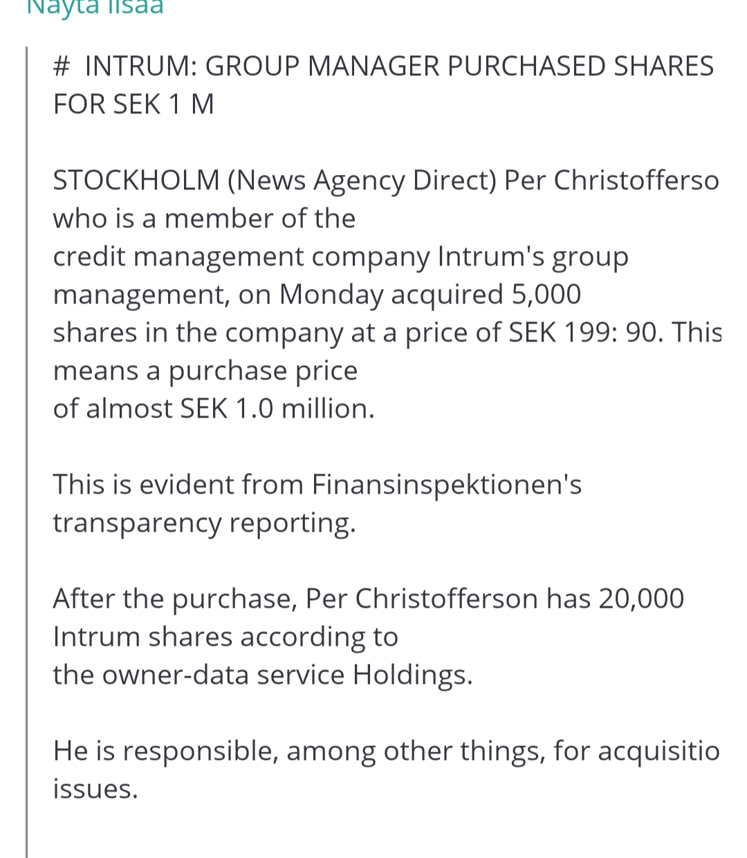747x858 pixels.
Task: Click the sentence starting "He is responsible"
Action: point(386,751)
